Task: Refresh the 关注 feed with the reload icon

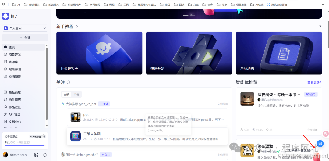Action: tap(68, 83)
